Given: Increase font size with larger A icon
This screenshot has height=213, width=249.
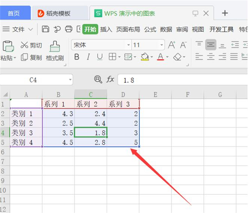Looking at the screenshot, I should coord(171,45).
